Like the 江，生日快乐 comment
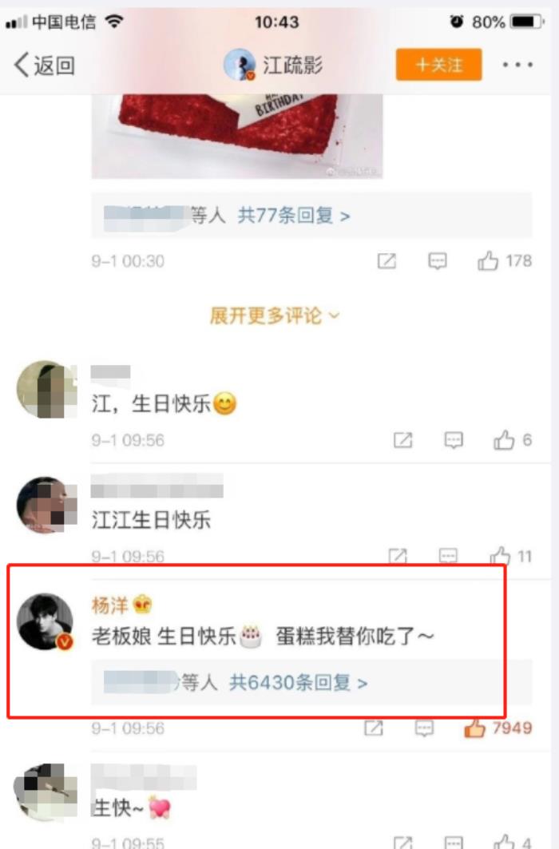 [504, 440]
